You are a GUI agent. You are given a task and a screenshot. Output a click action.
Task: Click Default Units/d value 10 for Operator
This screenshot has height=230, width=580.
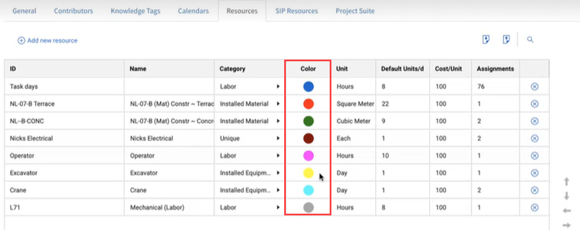403,156
